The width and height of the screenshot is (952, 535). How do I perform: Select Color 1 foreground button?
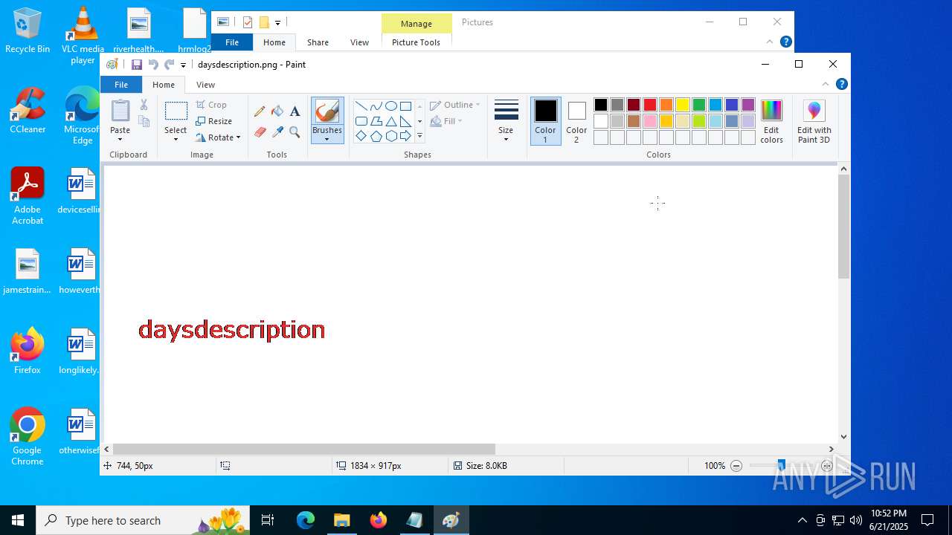pyautogui.click(x=545, y=120)
